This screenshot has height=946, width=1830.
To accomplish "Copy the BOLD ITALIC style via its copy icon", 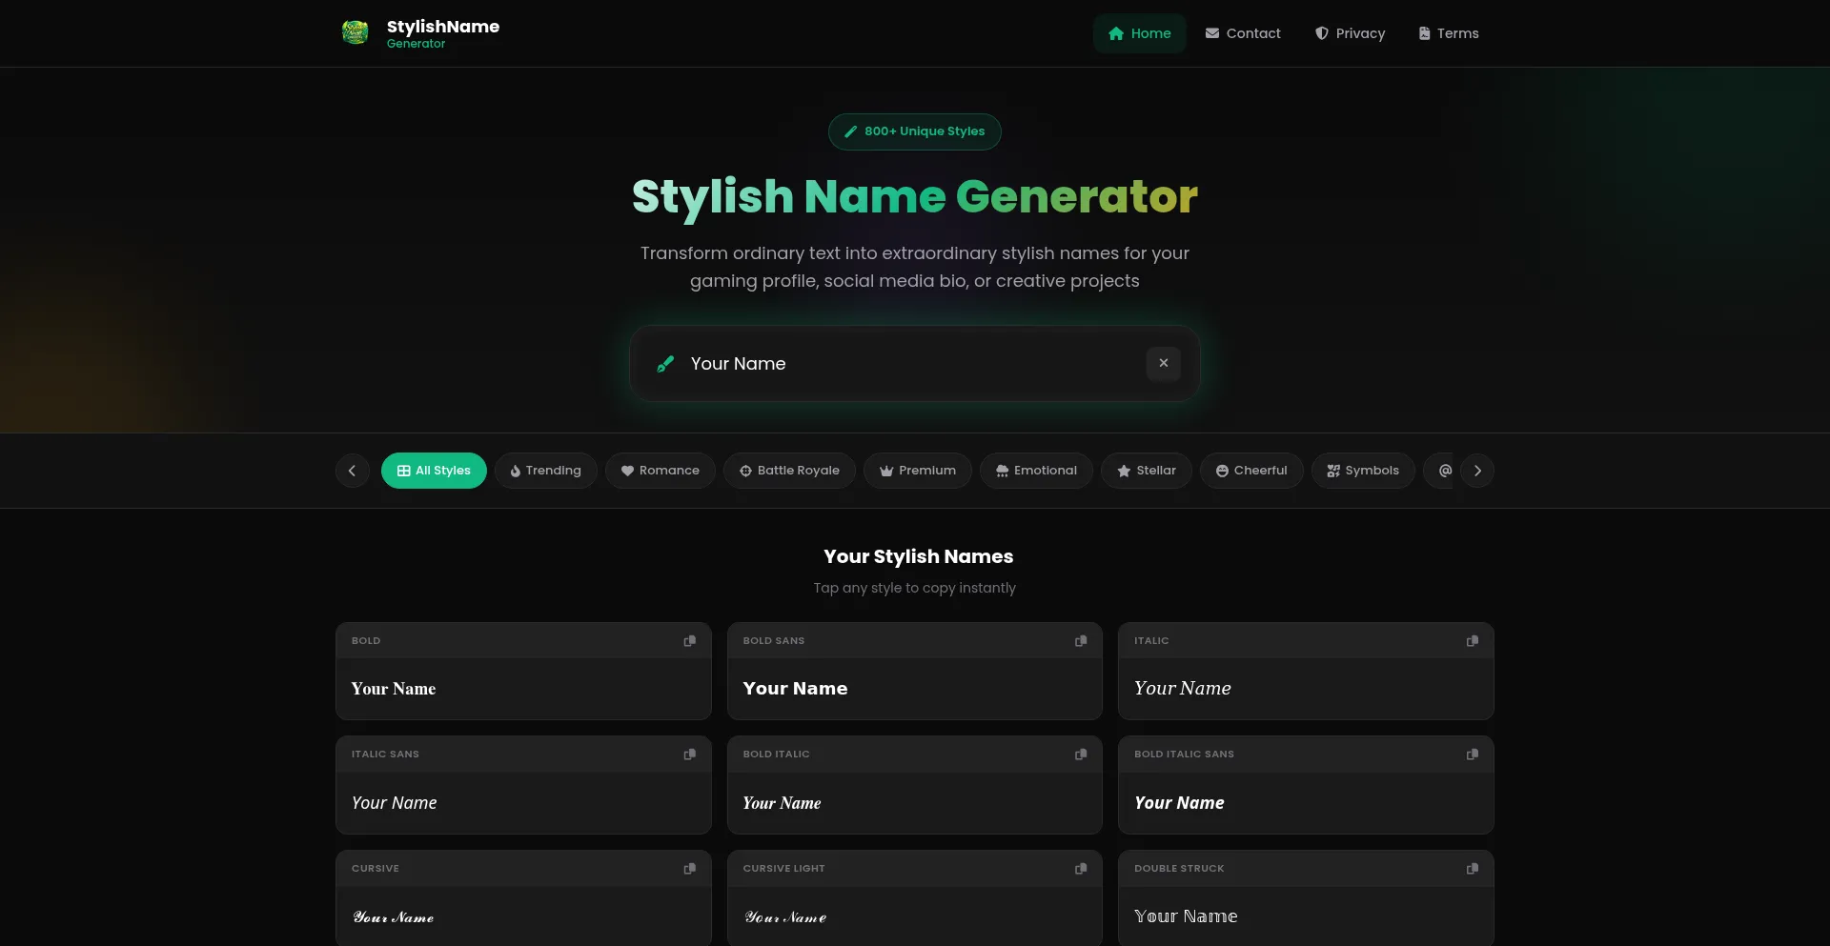I will 1081,755.
